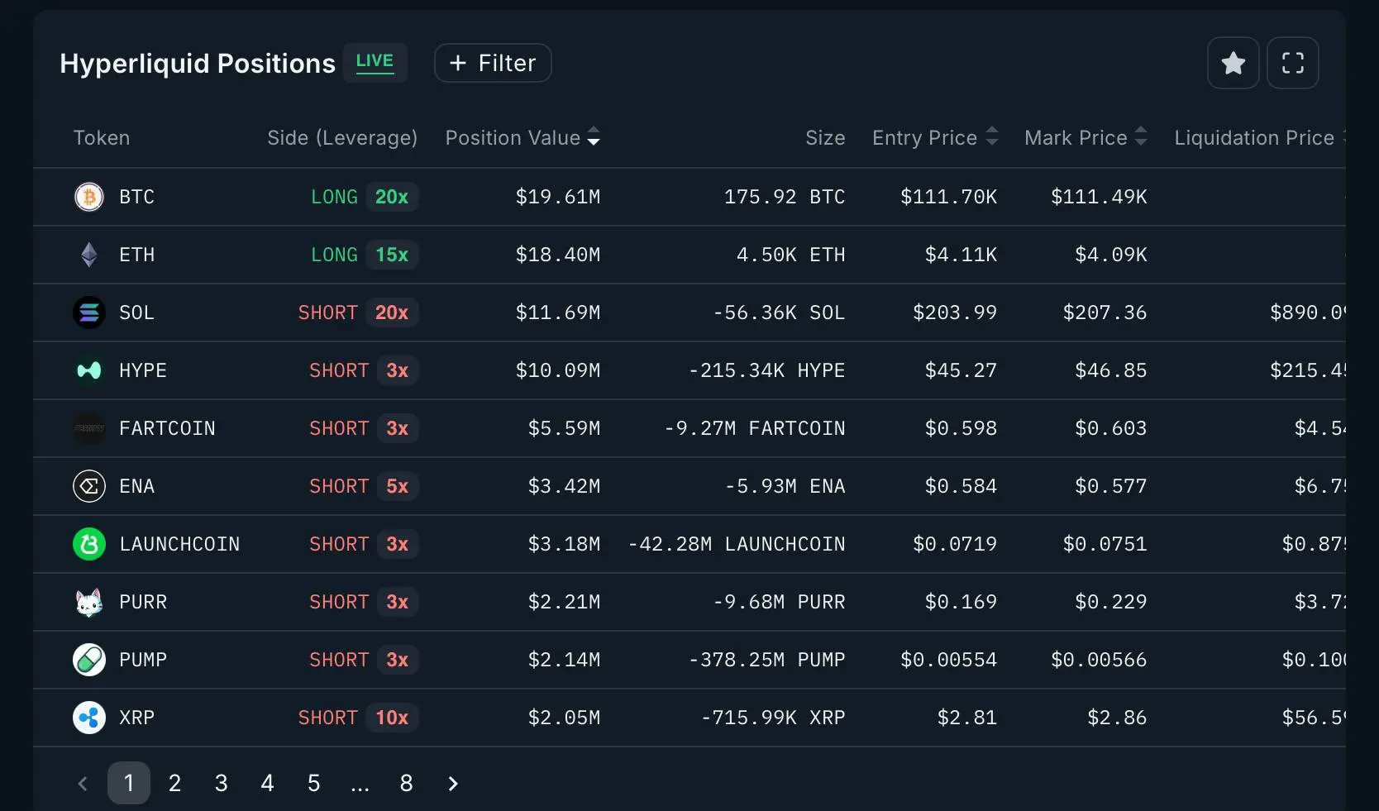This screenshot has width=1379, height=811.
Task: Go to page 2
Action: [174, 783]
